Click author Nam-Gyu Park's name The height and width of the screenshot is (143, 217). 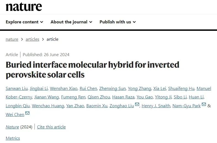pyautogui.click(x=186, y=106)
